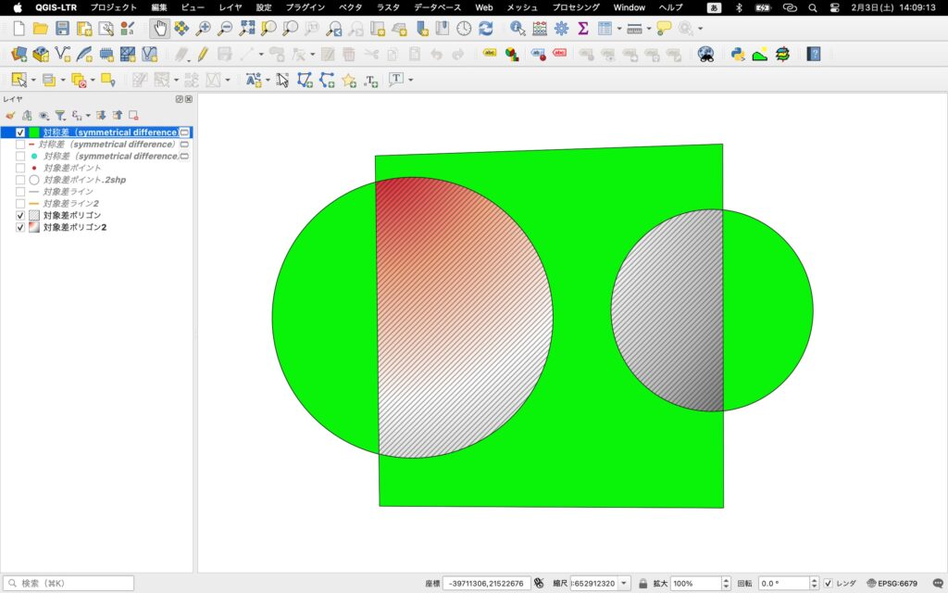Open the Python console icon

pyautogui.click(x=738, y=54)
